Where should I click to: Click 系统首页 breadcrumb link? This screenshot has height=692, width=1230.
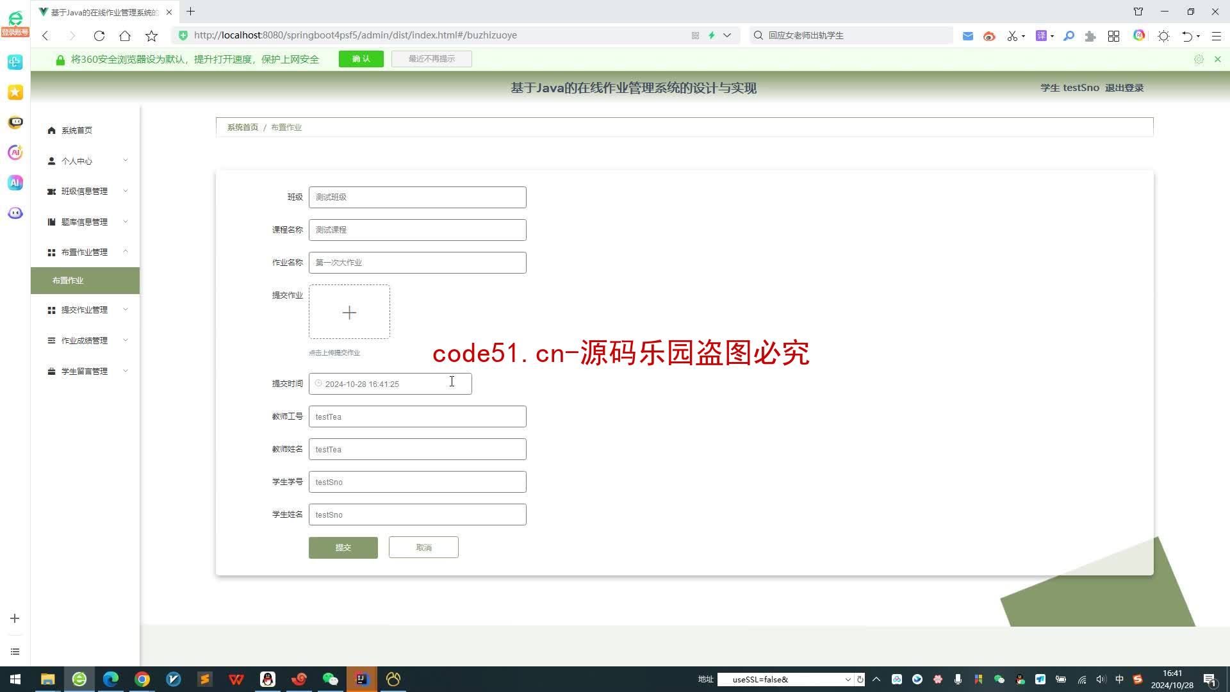point(243,128)
